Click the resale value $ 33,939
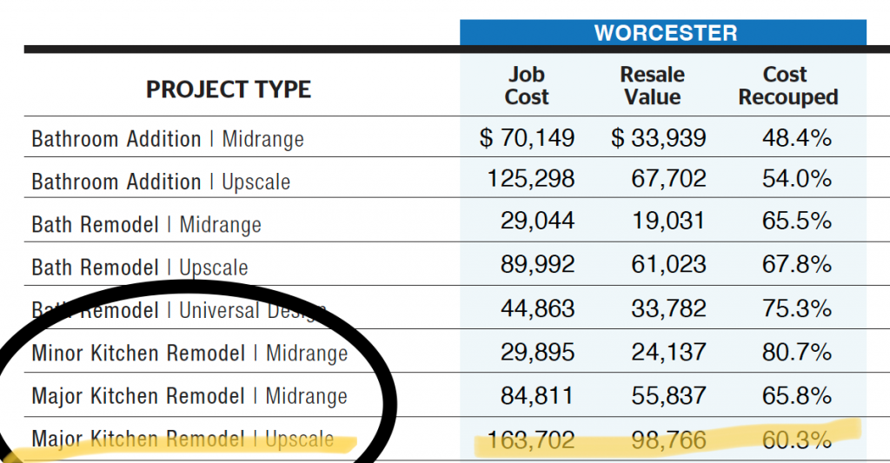This screenshot has width=890, height=463. click(x=659, y=138)
